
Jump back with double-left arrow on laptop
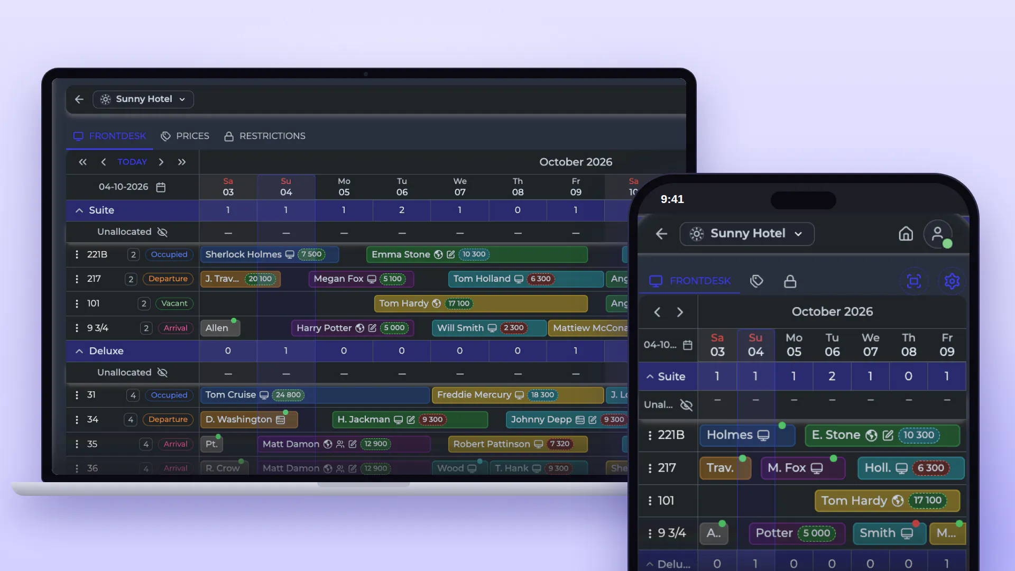click(x=82, y=162)
